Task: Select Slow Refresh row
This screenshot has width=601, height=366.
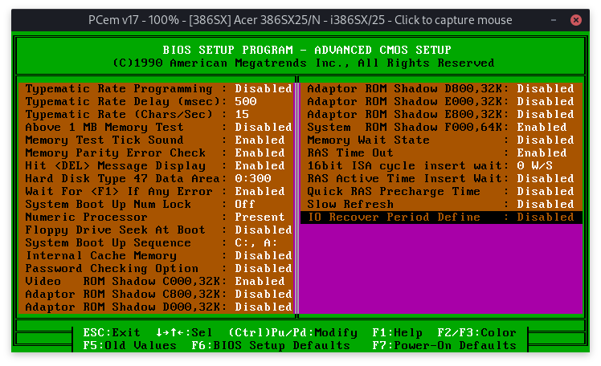Action: [441, 205]
